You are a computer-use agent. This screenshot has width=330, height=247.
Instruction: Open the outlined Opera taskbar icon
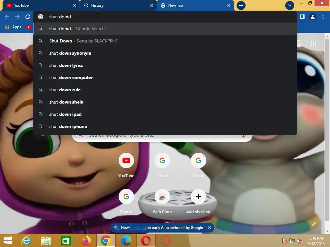coord(166,241)
